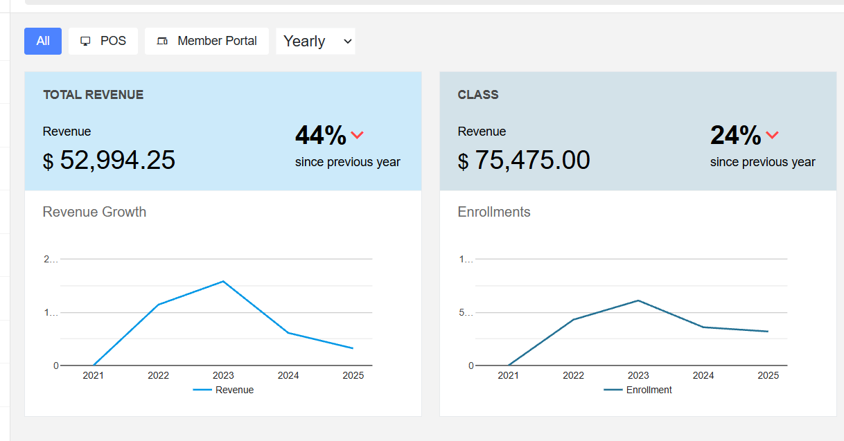
Task: Click the 2021 label on Revenue chart axis
Action: [x=94, y=375]
